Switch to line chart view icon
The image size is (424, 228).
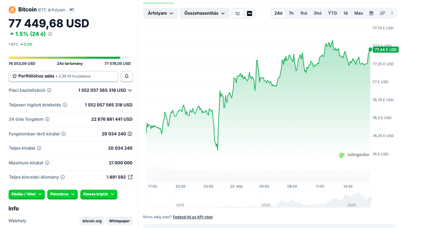[238, 13]
